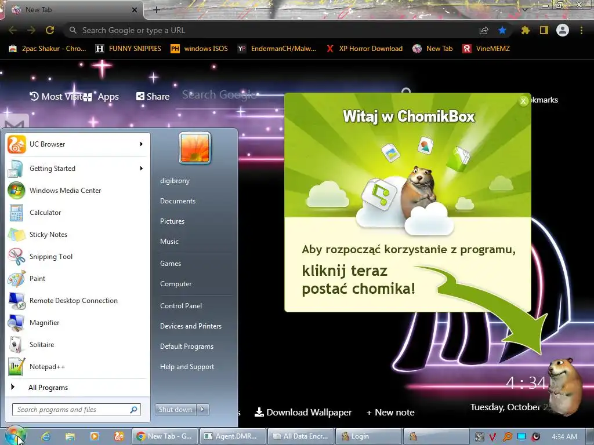Open Documents from Start menu

click(x=178, y=201)
